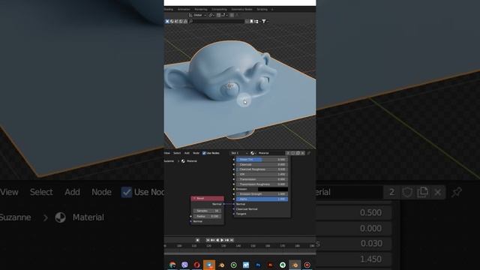This screenshot has height=270, width=480.
Task: Open the node editor Add menu
Action: click(x=187, y=153)
